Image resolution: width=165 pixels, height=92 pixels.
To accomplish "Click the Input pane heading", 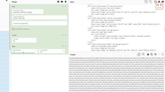I will click(x=72, y=2).
